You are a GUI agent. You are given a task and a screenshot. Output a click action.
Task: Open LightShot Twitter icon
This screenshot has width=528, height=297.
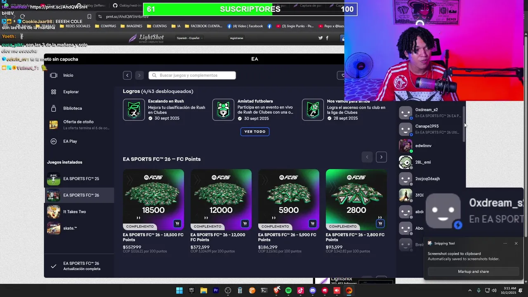click(321, 38)
